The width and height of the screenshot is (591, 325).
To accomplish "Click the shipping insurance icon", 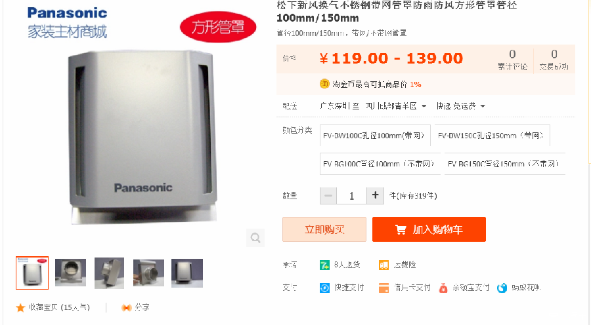I will (383, 265).
